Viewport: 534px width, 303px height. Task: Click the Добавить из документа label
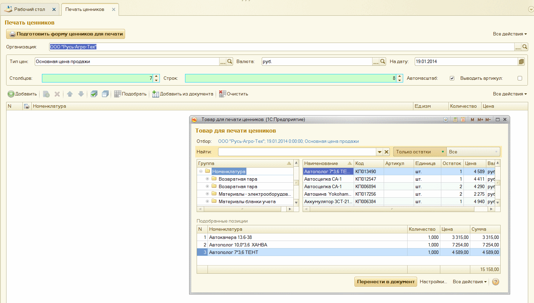(x=187, y=94)
